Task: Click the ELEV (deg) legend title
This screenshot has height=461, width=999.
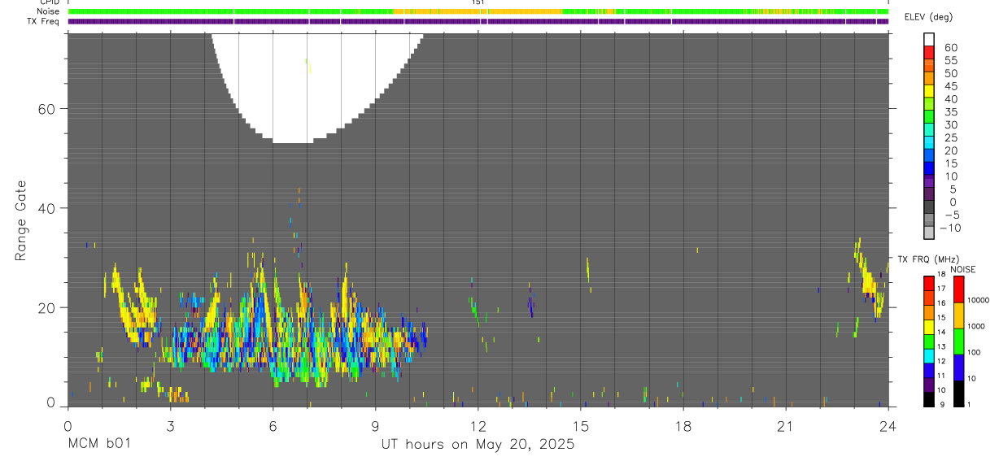Action: click(929, 17)
